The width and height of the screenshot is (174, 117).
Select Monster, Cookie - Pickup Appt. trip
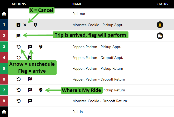click(98, 25)
